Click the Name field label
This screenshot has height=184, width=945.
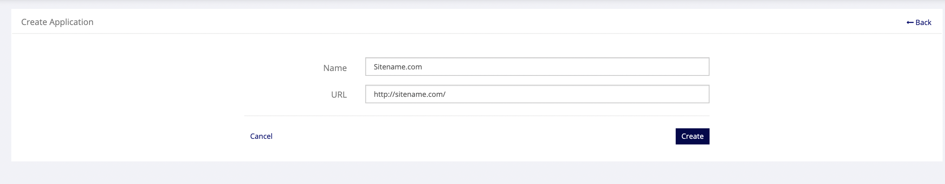[x=335, y=68]
